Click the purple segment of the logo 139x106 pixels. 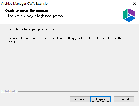[132, 13]
